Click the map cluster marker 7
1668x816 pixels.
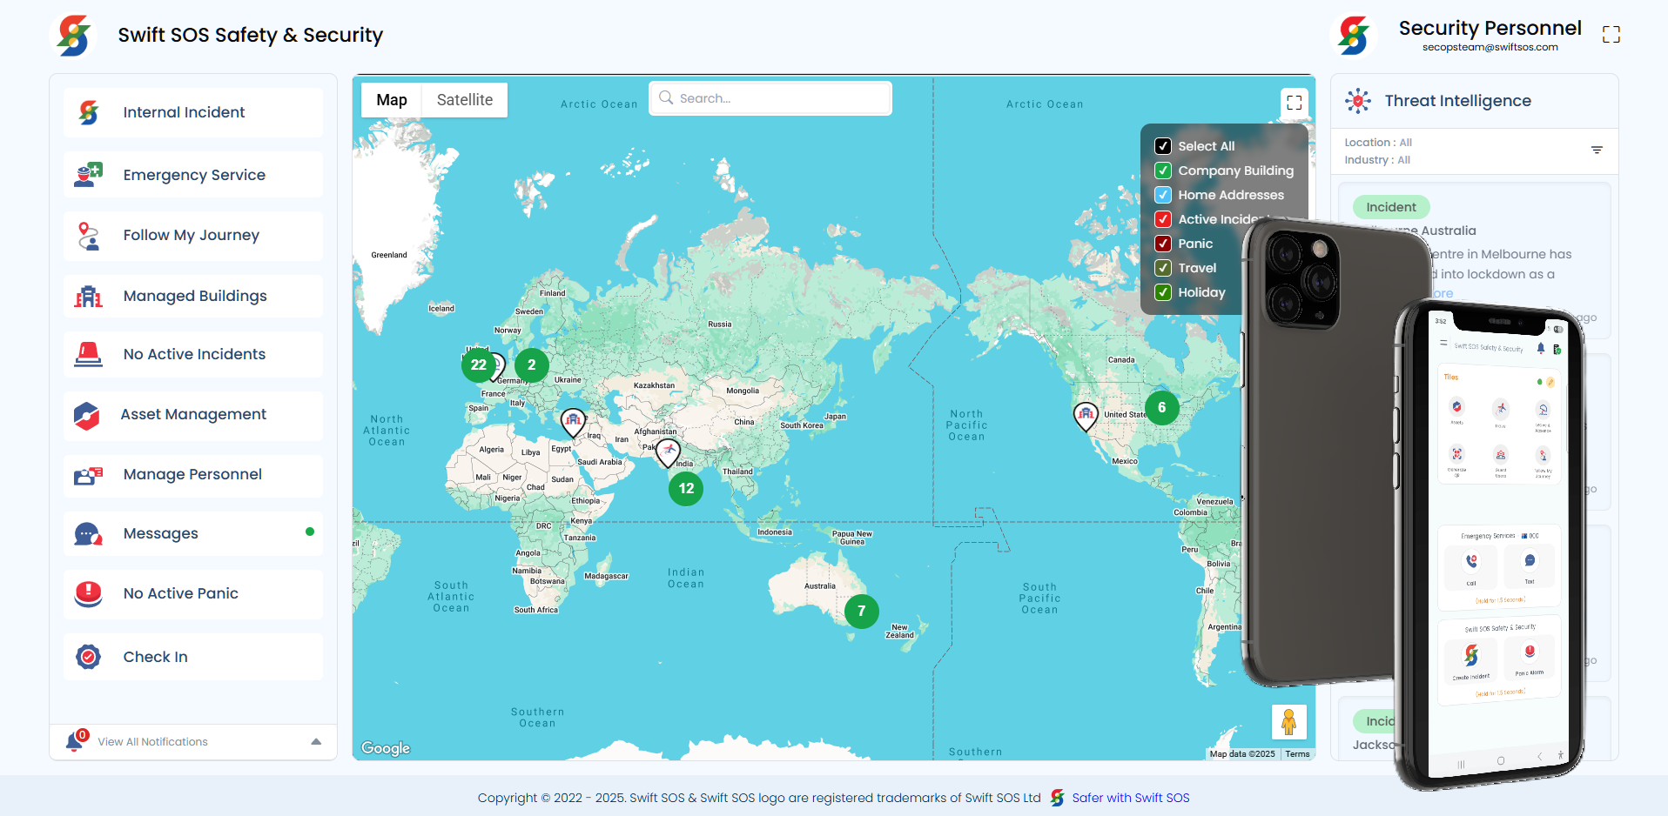tap(862, 612)
